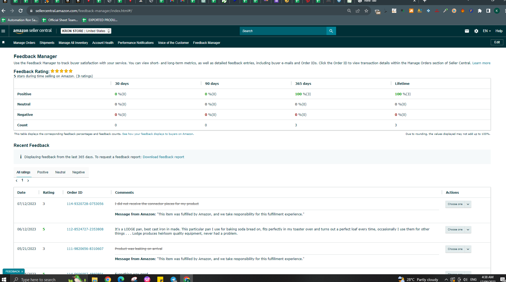
Task: Open the K profile avatar
Action: (x=497, y=11)
